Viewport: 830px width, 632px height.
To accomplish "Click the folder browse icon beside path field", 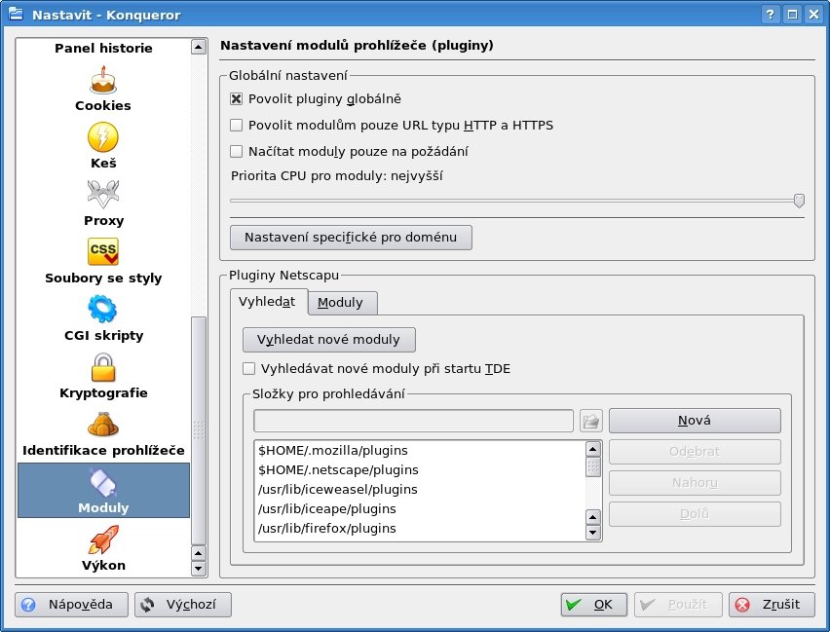I will 590,421.
